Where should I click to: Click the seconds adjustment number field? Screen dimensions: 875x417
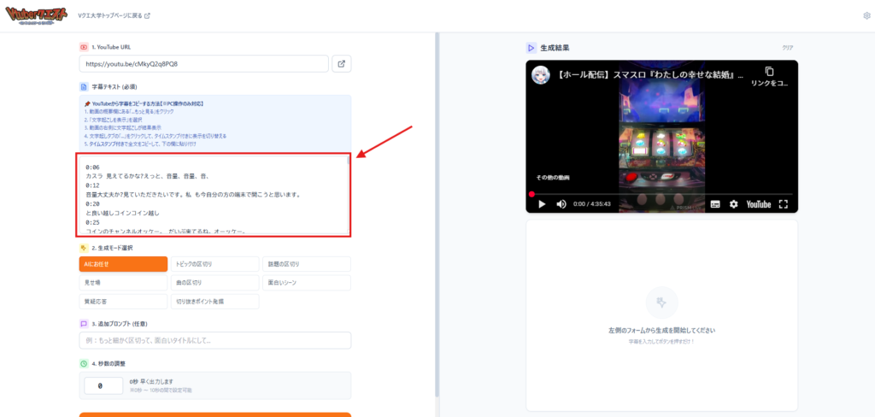point(101,386)
